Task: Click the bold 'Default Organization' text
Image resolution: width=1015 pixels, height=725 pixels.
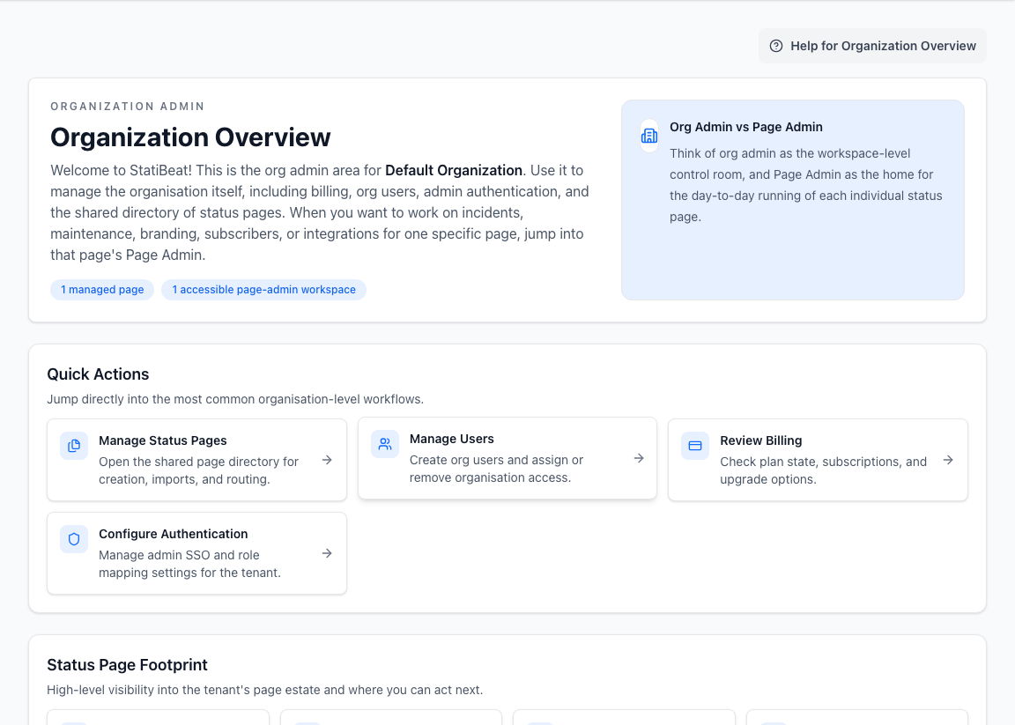Action: 453,170
